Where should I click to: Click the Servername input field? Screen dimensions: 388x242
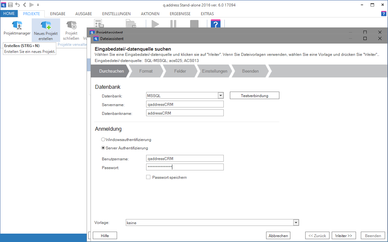point(185,104)
